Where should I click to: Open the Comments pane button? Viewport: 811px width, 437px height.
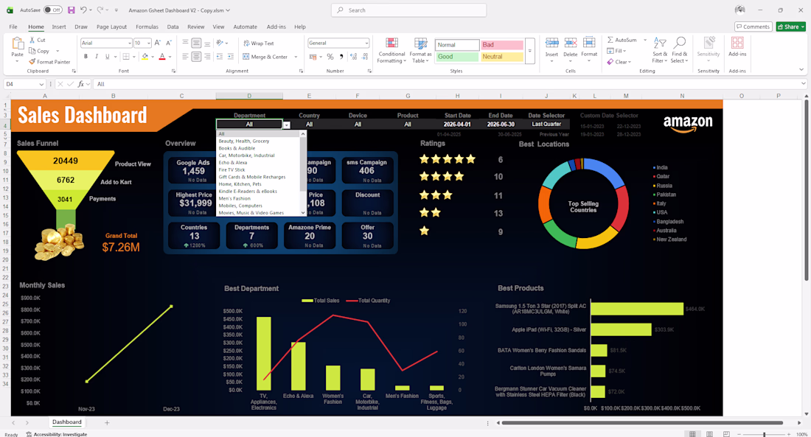click(753, 27)
